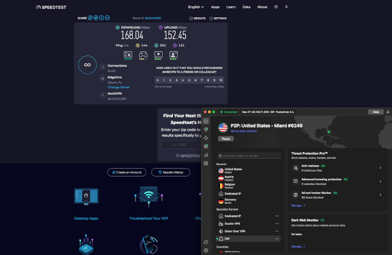Share the result on Twitter
Image resolution: width=392 pixels, height=255 pixels.
[x=96, y=18]
